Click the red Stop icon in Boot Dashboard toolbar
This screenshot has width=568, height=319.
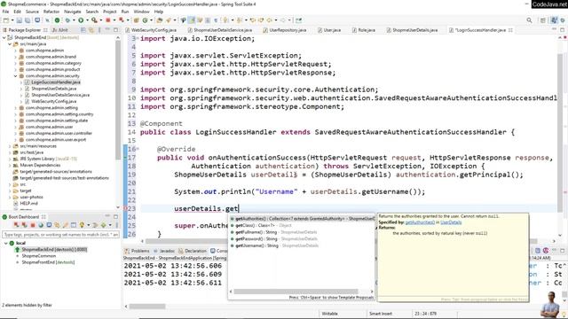tap(33, 225)
